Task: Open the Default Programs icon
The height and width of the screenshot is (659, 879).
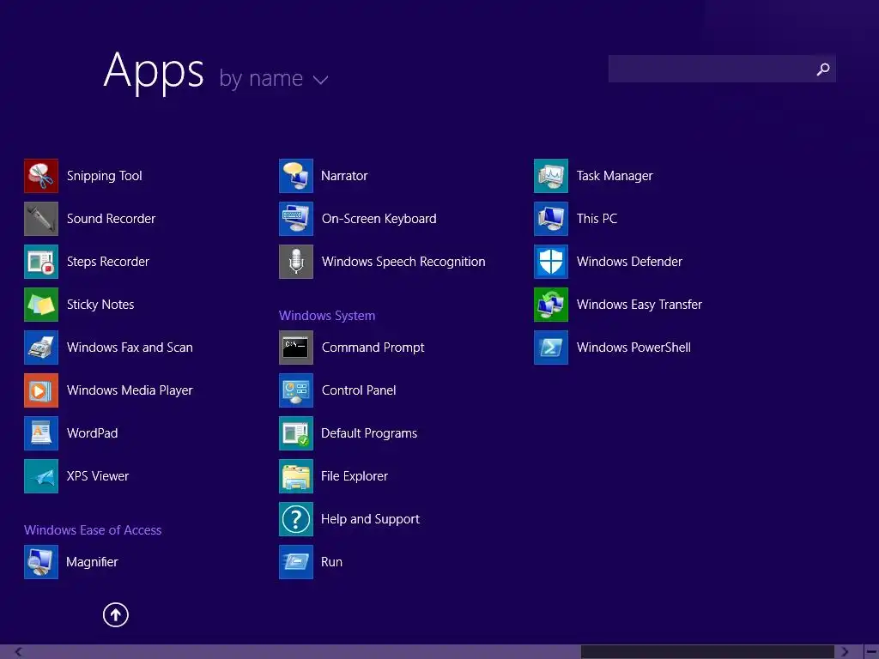Action: (296, 433)
